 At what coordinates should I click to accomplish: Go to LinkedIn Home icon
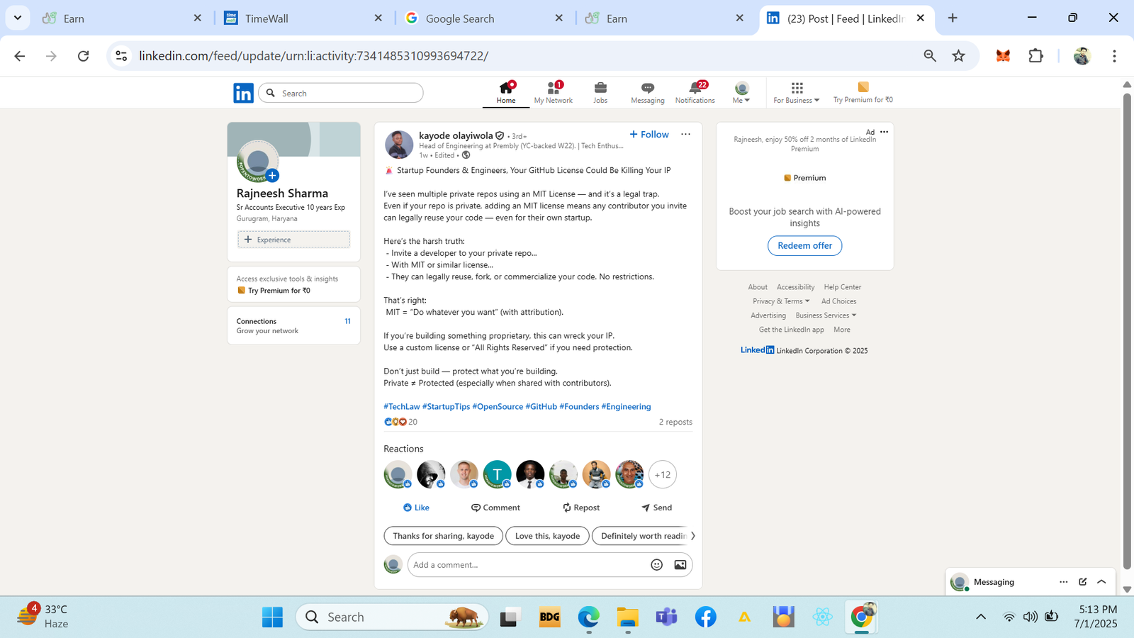coord(506,92)
